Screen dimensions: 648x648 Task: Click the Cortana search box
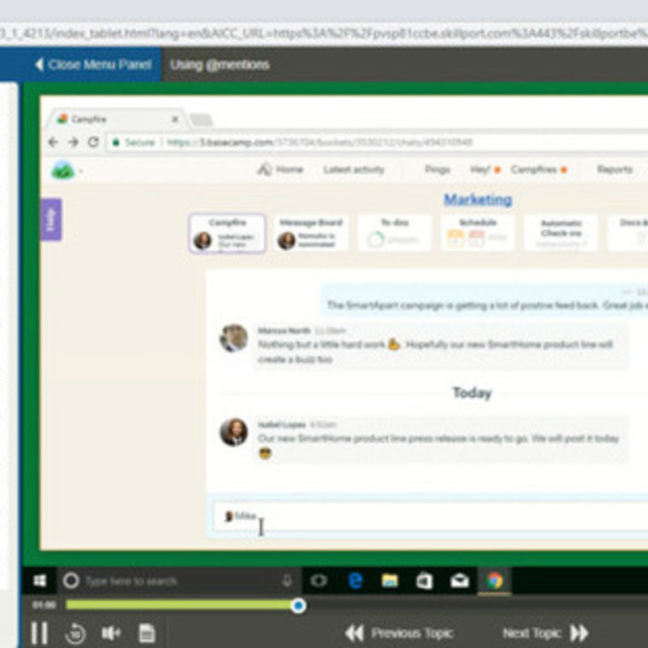click(178, 581)
